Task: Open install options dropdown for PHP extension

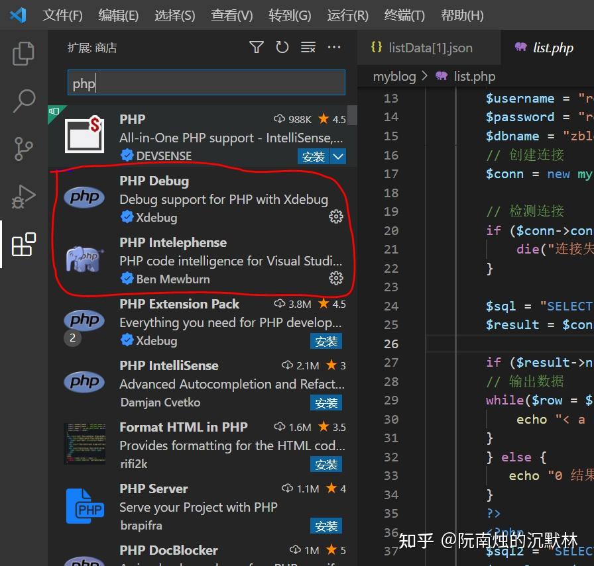Action: click(339, 156)
